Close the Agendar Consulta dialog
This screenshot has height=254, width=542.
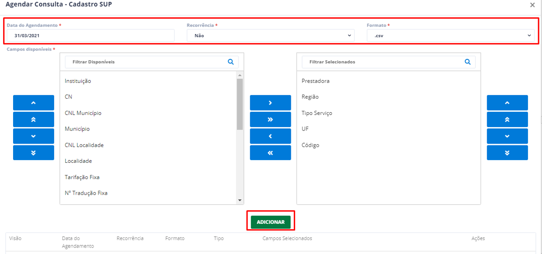click(x=532, y=5)
